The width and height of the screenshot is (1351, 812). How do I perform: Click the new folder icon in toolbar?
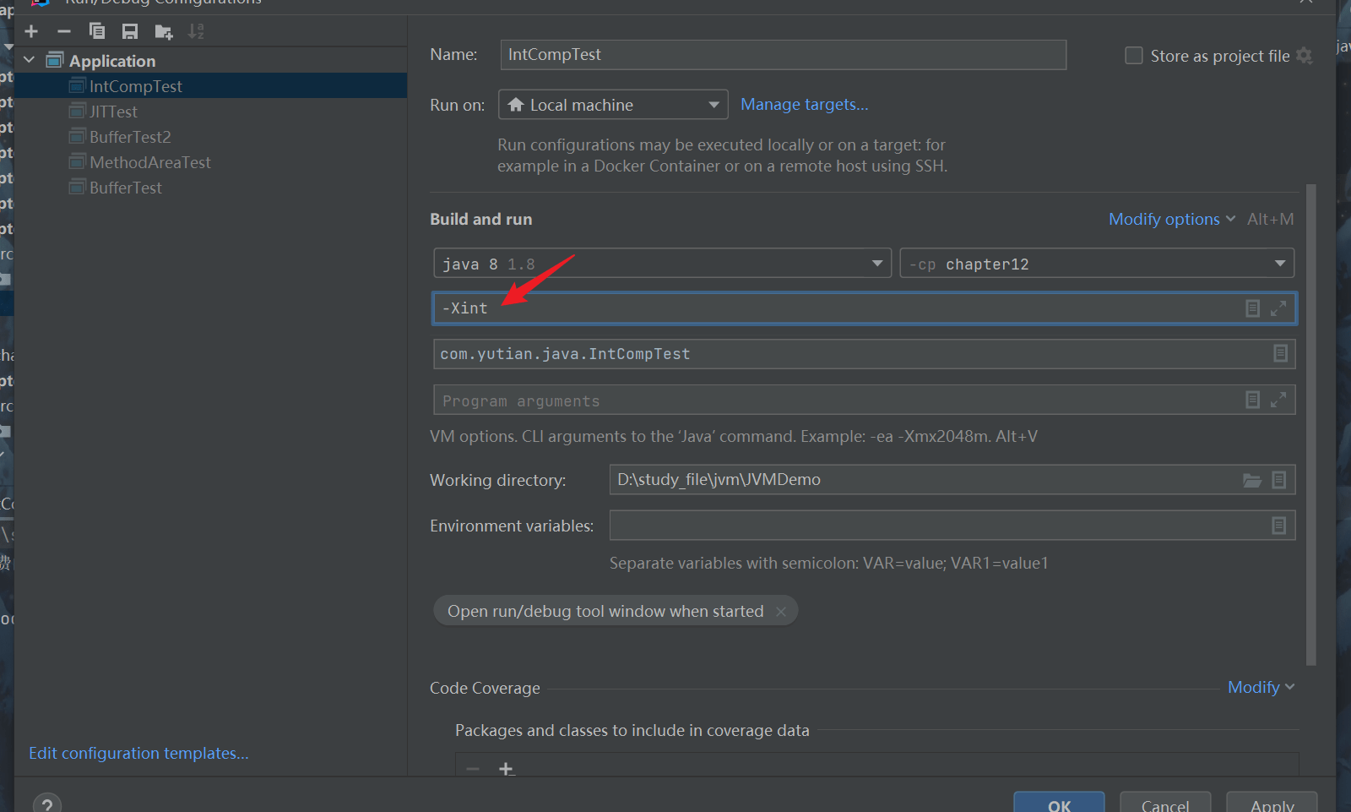point(163,32)
